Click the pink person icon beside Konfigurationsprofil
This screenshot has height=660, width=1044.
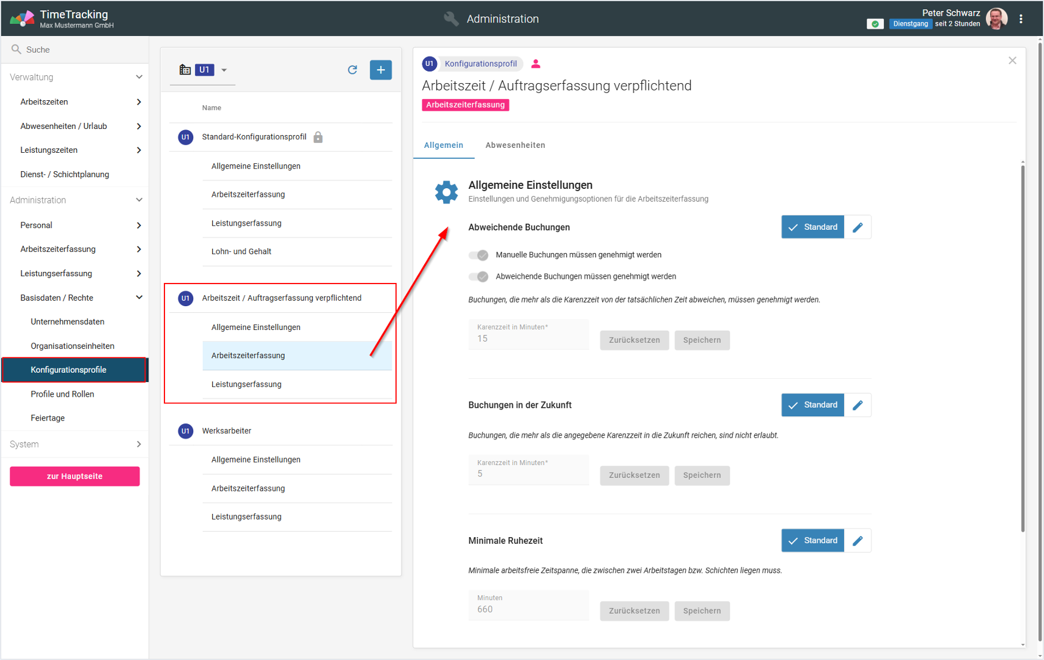point(535,64)
